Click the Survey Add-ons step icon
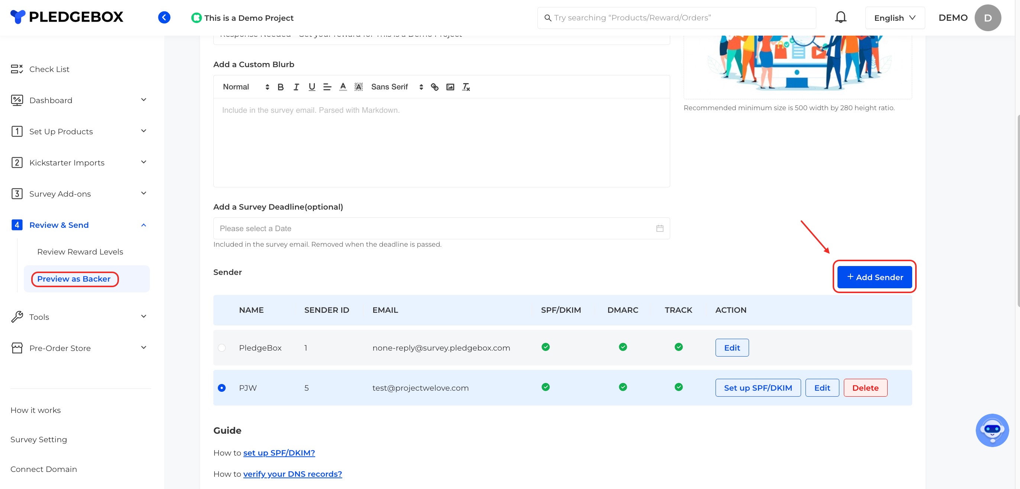Screen dimensions: 1020x489 [17, 194]
